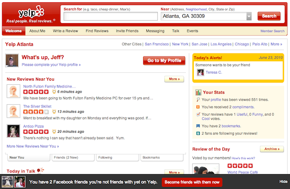Open the Events tab
Viewport: 290px width, 189px height.
coord(192,31)
